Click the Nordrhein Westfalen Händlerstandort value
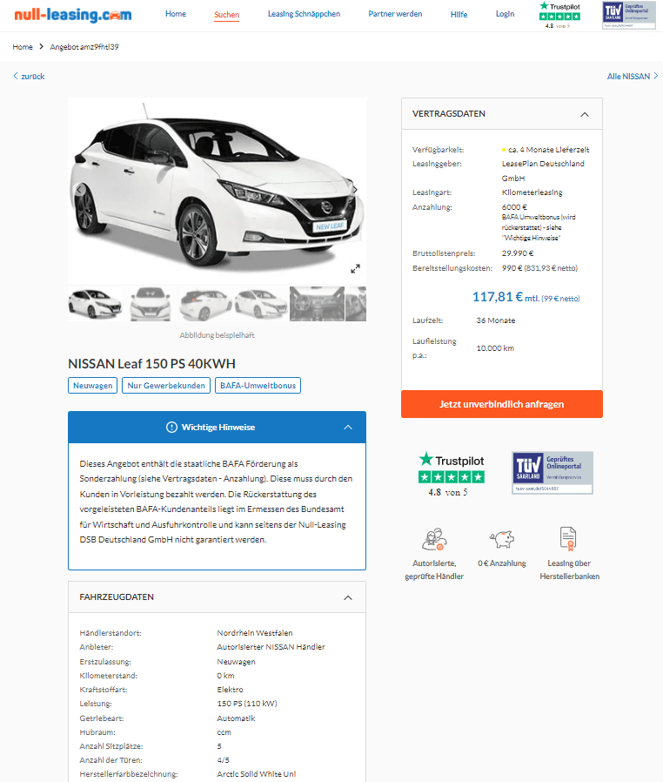The image size is (663, 782). coord(255,633)
